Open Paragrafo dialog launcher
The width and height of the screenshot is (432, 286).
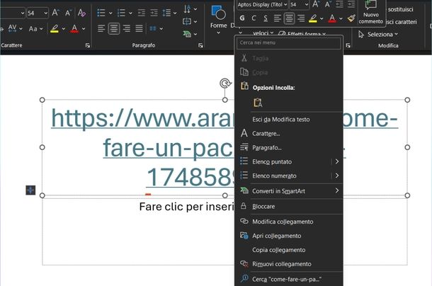pyautogui.click(x=200, y=45)
